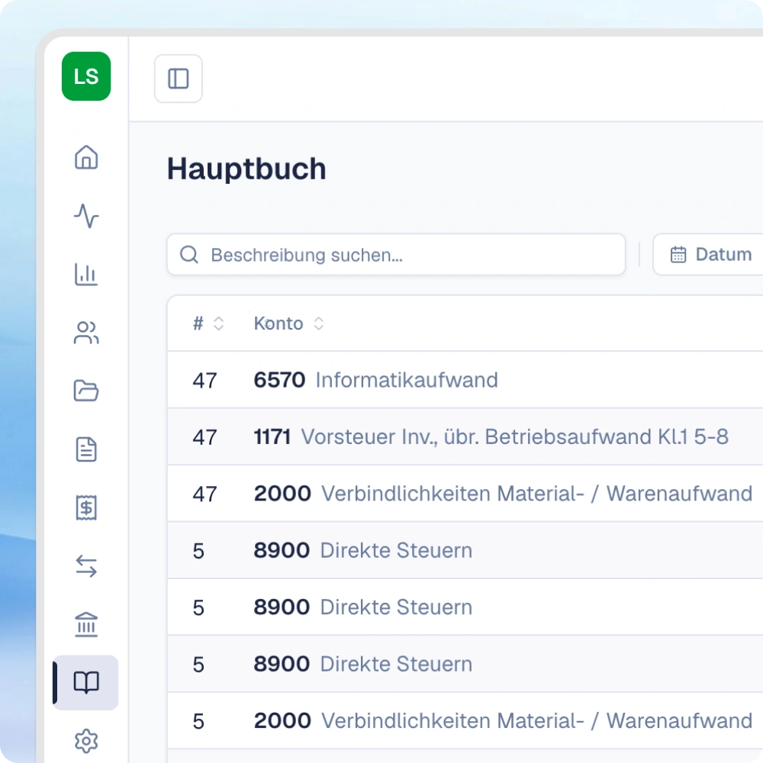Viewport: 763px width, 763px height.
Task: Open the document page icon
Action: coord(86,449)
